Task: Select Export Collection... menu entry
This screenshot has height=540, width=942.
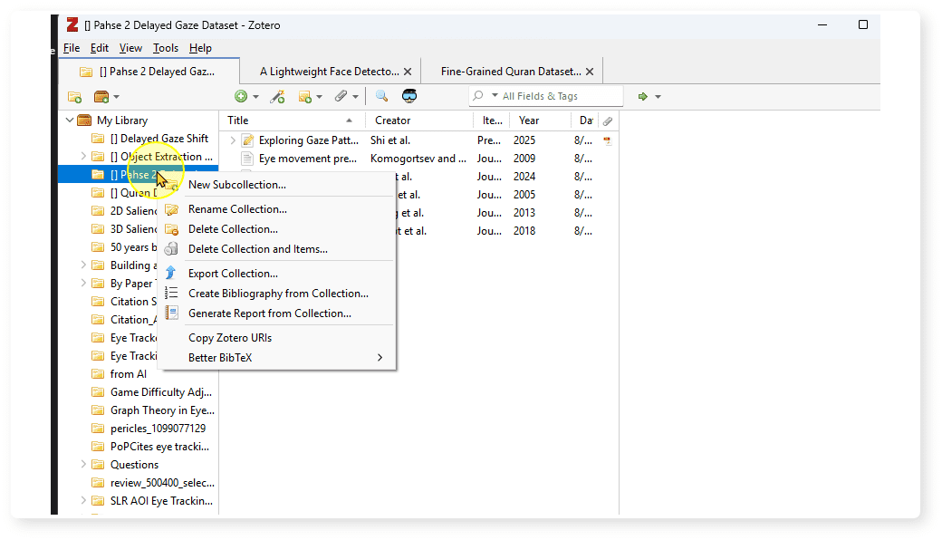Action: click(276, 274)
